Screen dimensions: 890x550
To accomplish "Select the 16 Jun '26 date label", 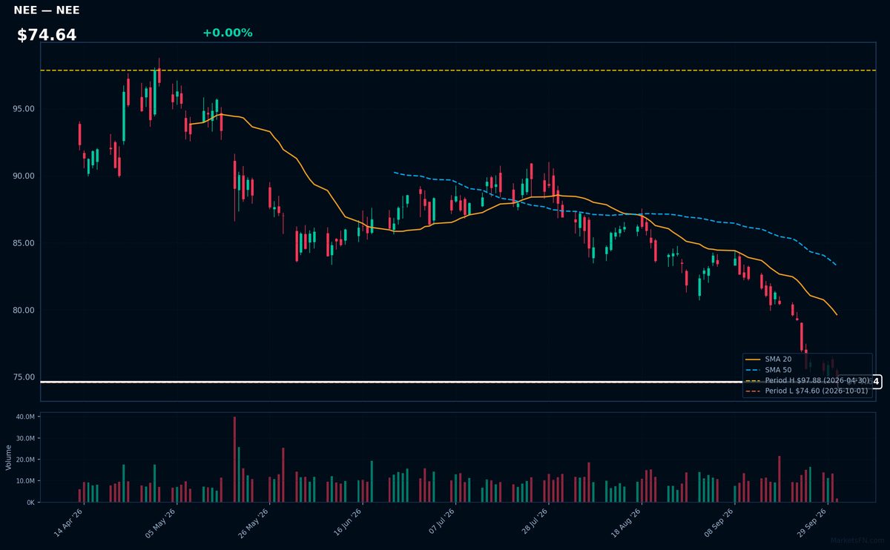I will pyautogui.click(x=348, y=523).
